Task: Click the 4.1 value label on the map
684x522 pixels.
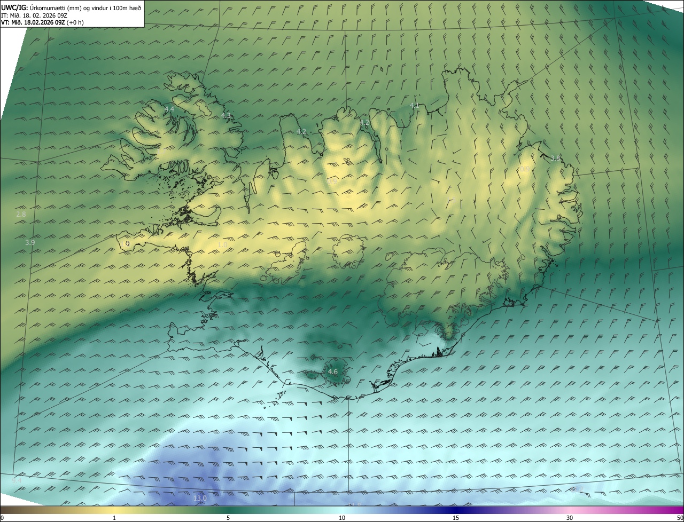Action: [415, 106]
